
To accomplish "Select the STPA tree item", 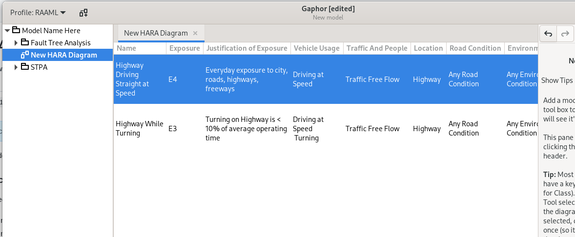I will click(39, 67).
